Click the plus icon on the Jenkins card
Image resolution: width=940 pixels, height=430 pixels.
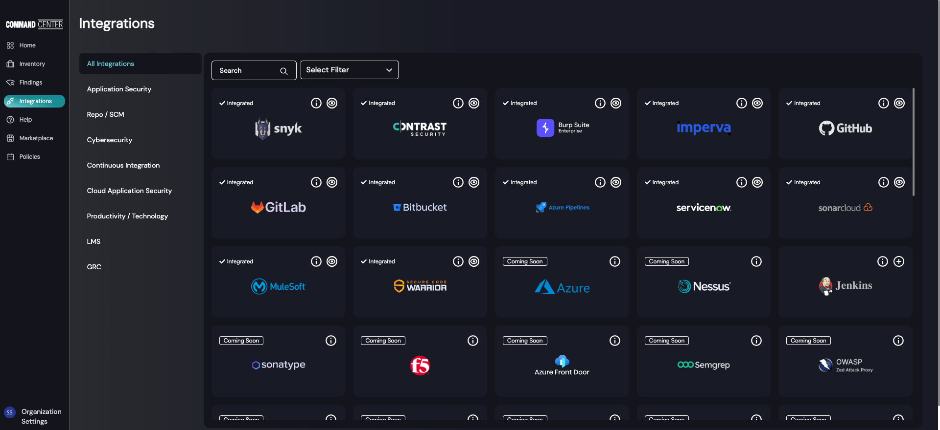[899, 261]
